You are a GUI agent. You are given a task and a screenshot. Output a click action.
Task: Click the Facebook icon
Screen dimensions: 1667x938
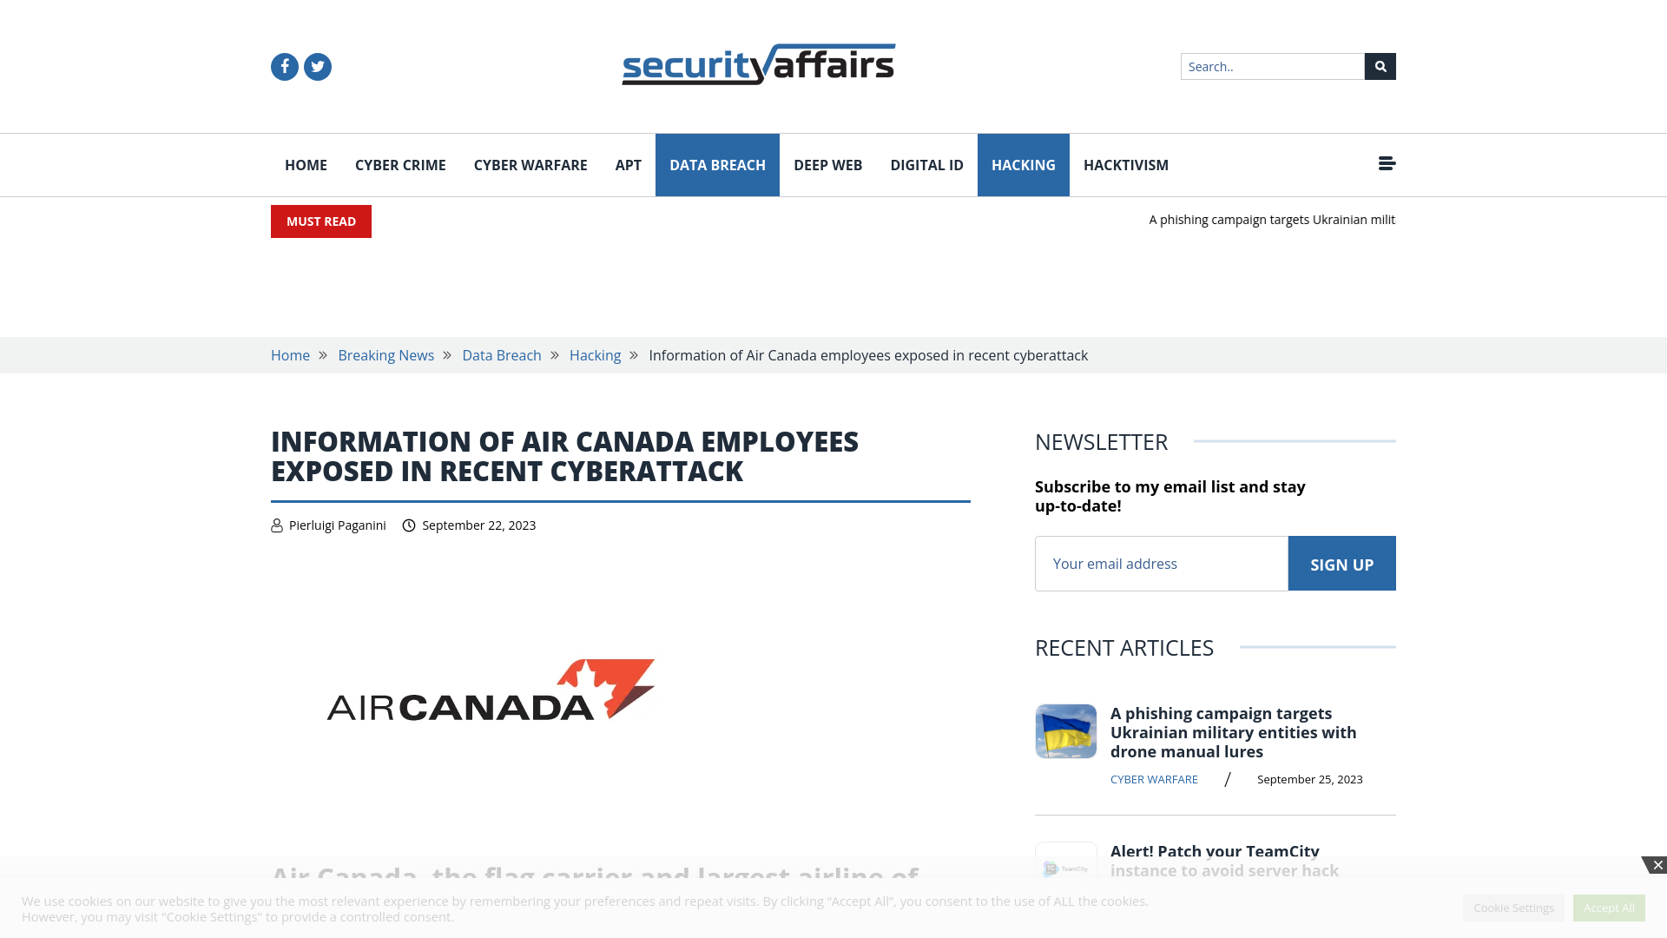click(284, 66)
